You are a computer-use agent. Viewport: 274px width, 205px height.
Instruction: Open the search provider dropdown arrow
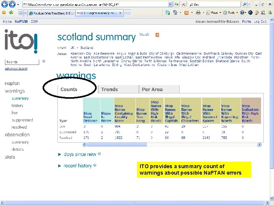pyautogui.click(x=249, y=4)
